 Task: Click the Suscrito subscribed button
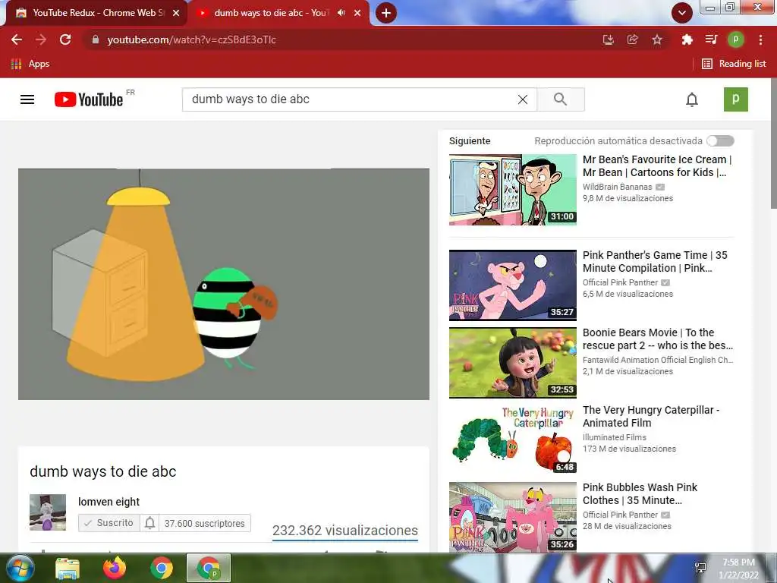tap(109, 523)
